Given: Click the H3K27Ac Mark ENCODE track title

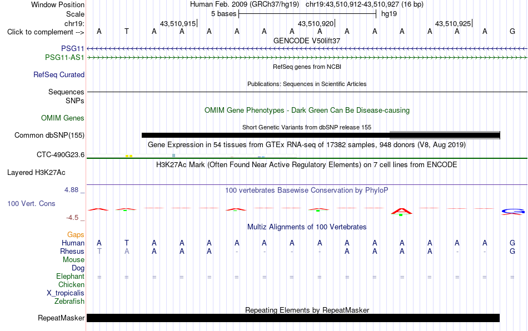Looking at the screenshot, I should pos(307,165).
